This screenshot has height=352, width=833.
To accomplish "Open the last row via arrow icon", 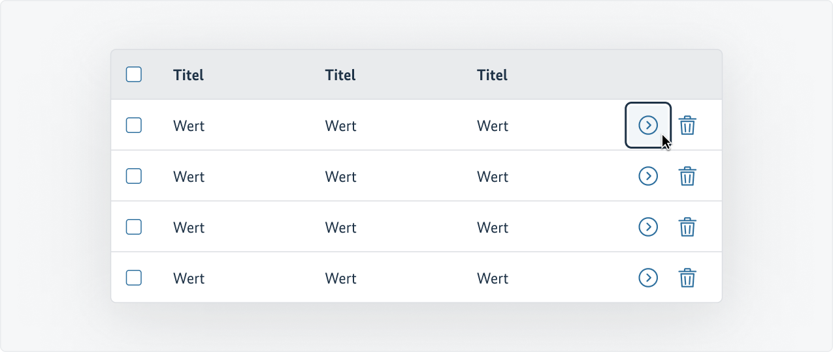I will coord(647,278).
